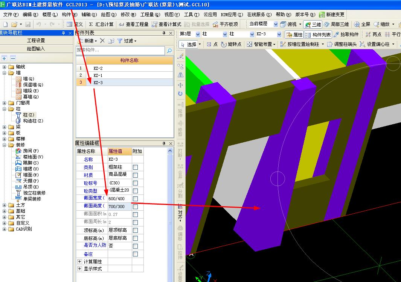The height and width of the screenshot is (282, 401).
Task: Toggle the 材质 attach checkbox
Action: coord(135,175)
